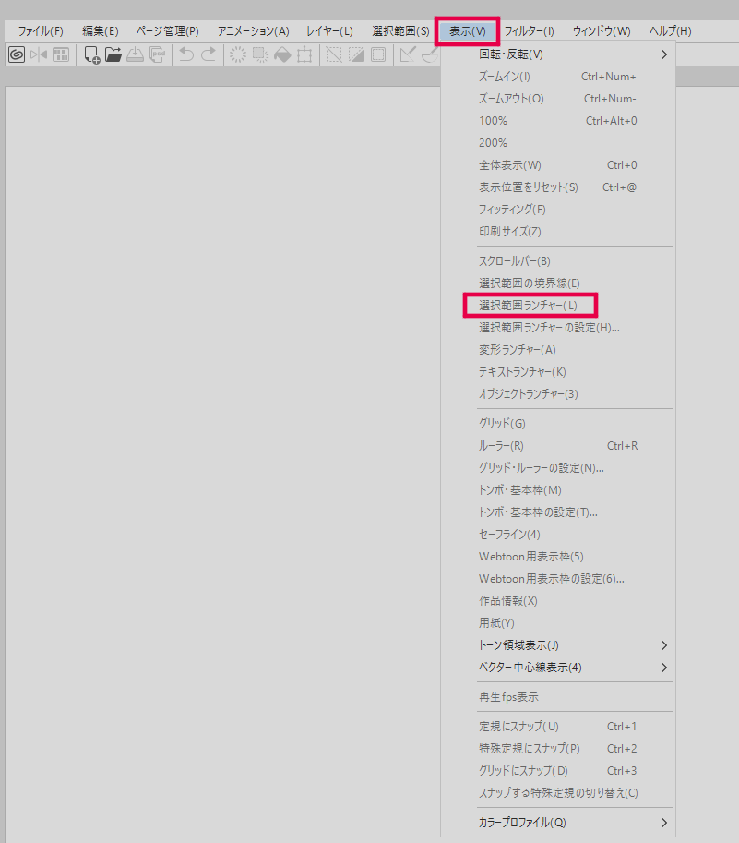Click the save icon in toolbar
739x843 pixels.
point(135,54)
